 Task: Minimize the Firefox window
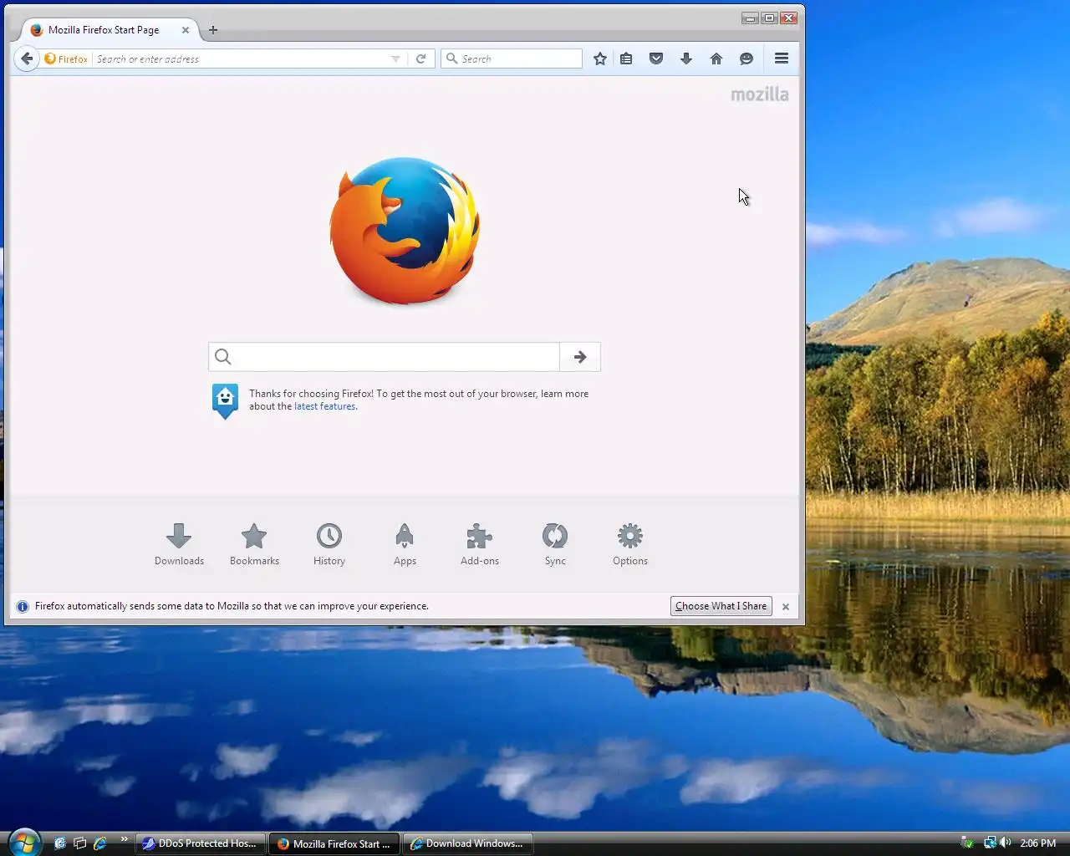pos(751,18)
